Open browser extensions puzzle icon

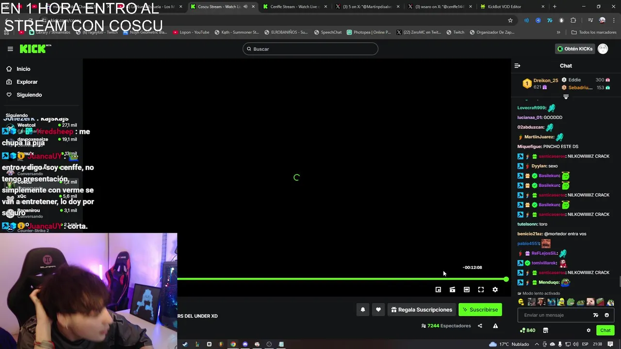coord(573,20)
